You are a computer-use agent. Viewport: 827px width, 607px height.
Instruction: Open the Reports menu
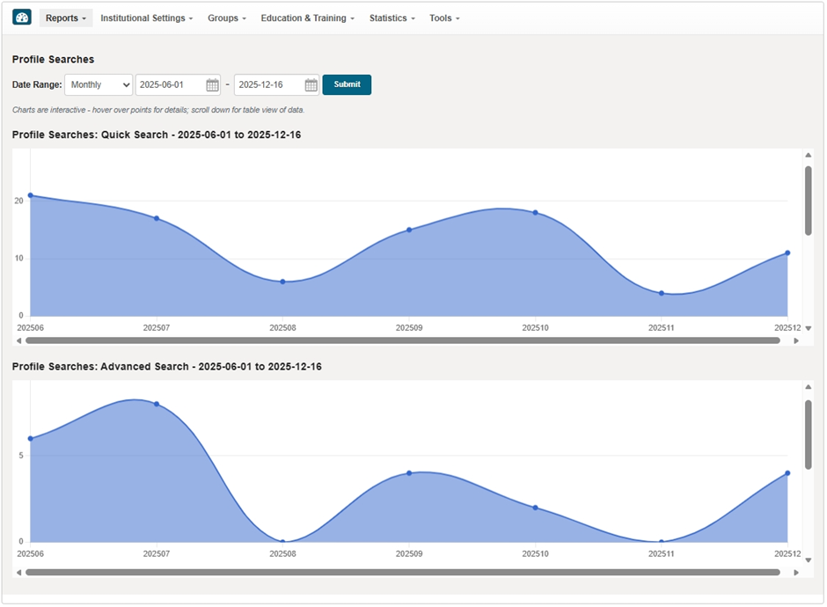[65, 18]
